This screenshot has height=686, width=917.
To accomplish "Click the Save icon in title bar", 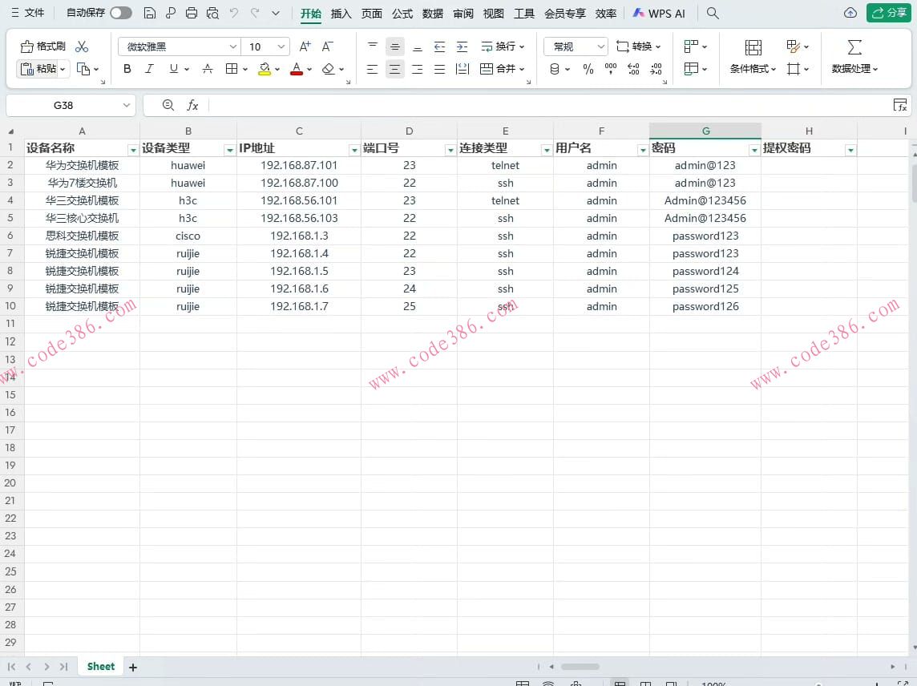I will pyautogui.click(x=149, y=13).
